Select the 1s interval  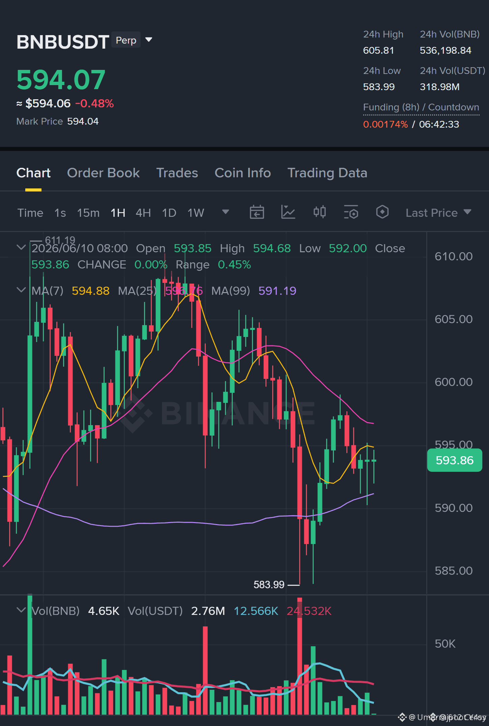tap(60, 213)
